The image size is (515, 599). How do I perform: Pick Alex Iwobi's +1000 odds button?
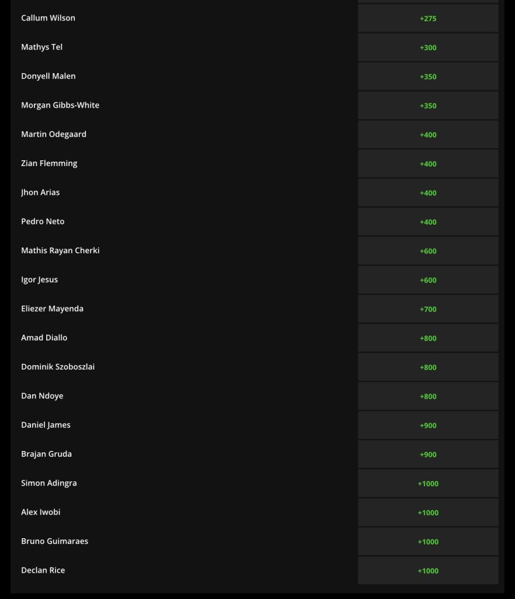point(428,512)
